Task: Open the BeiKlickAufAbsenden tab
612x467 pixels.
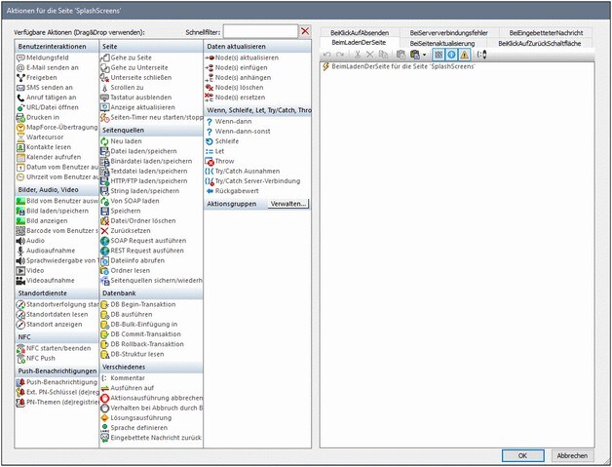Action: coord(359,32)
